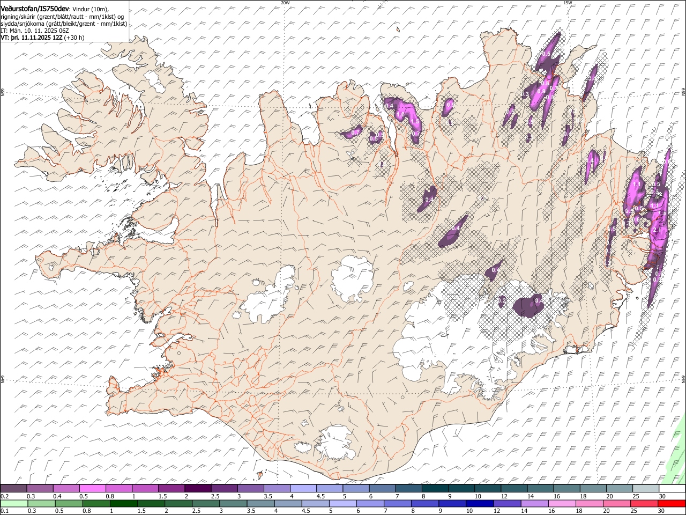Click the '0.8' label under the purple legend row
The height and width of the screenshot is (515, 686).
(x=110, y=496)
